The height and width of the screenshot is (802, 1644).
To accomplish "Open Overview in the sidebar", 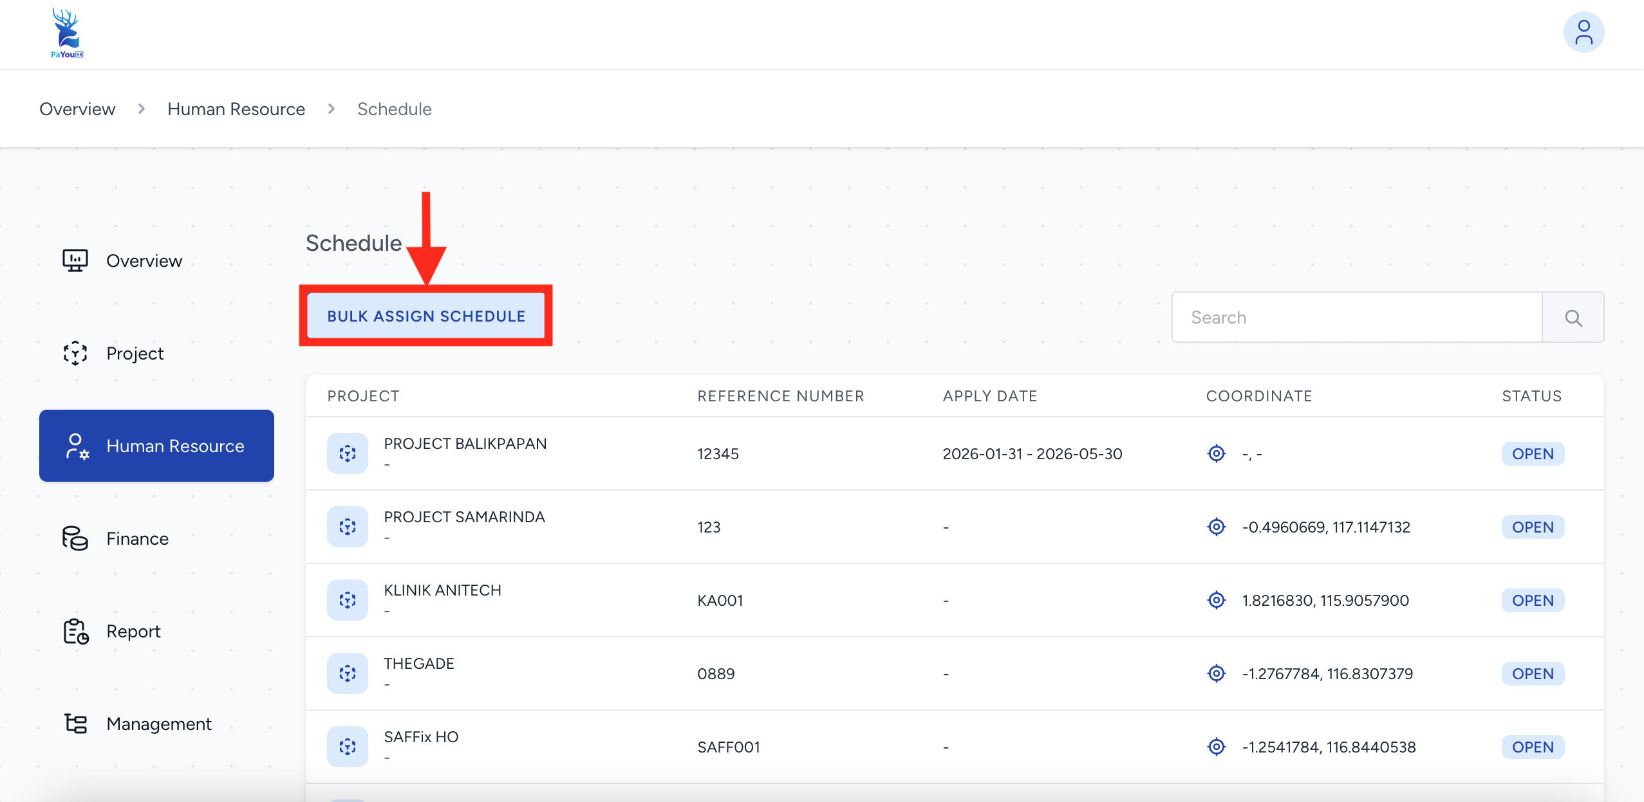I will click(144, 261).
